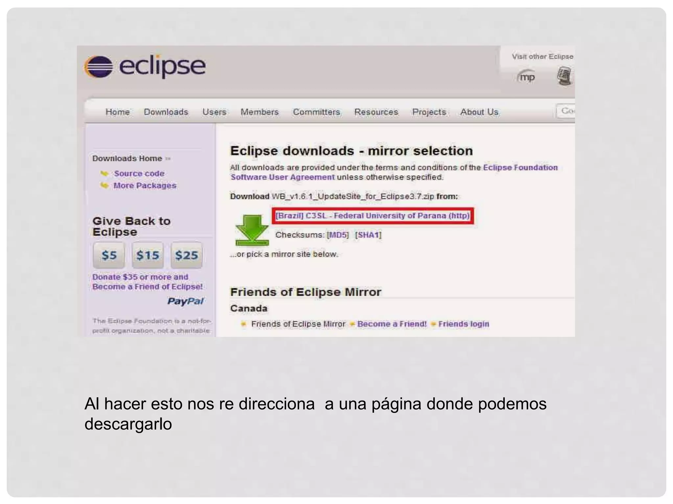Donate with the $5 button
673x504 pixels.
109,255
